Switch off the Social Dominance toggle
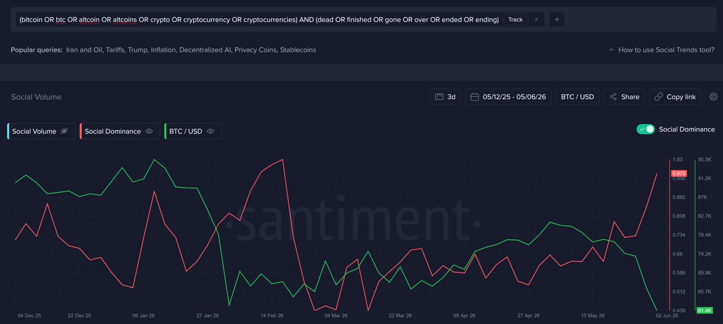The width and height of the screenshot is (723, 324). [x=646, y=129]
